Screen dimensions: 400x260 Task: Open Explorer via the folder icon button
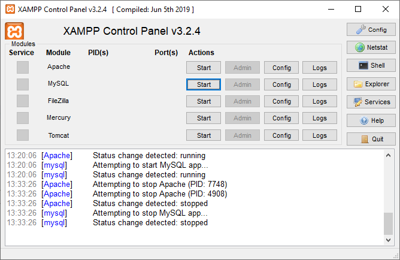point(371,84)
